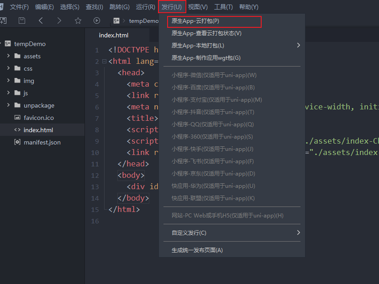Click the </head> tag on line 11
The height and width of the screenshot is (284, 379).
[133, 164]
